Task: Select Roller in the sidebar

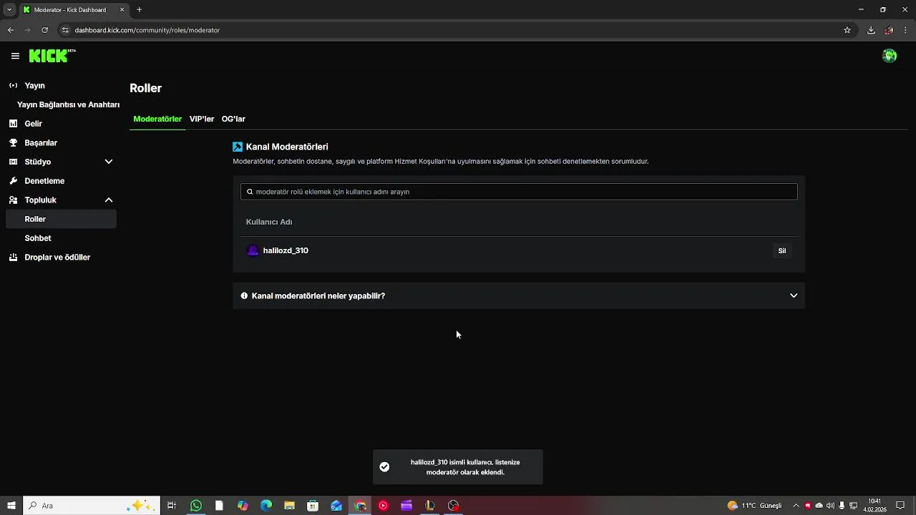Action: (x=60, y=219)
